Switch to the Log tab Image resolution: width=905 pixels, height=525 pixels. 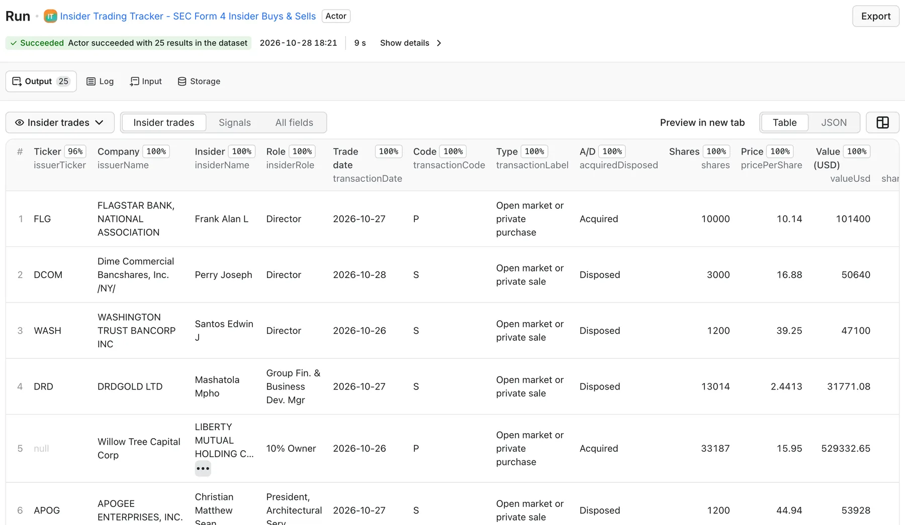pos(100,81)
